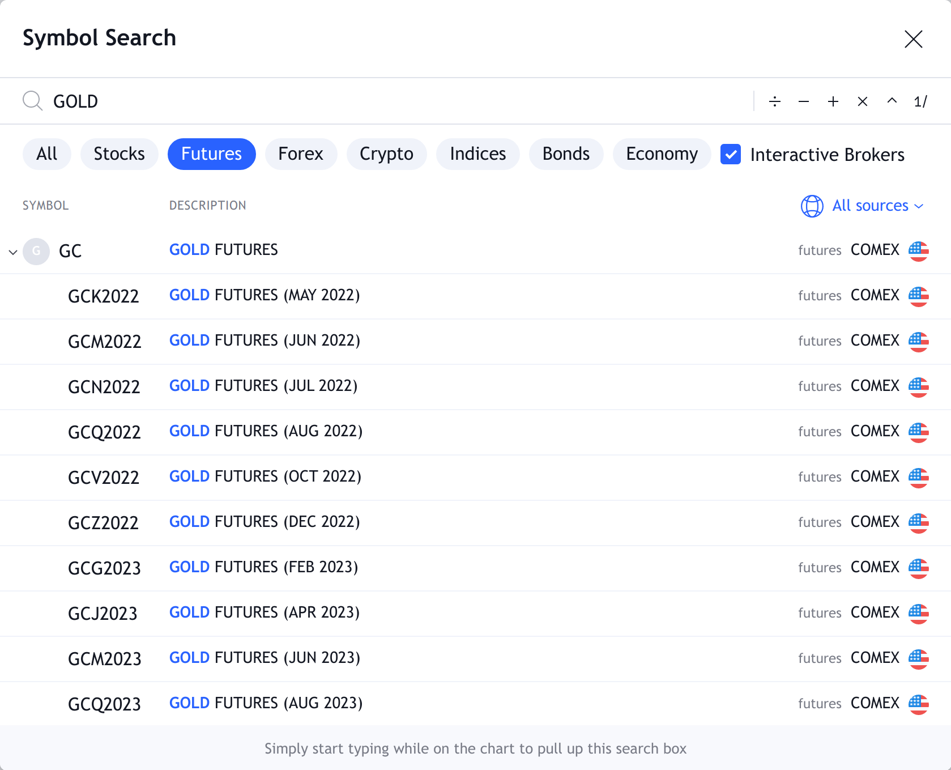
Task: Select GCN2022 Jul 2022 contract
Action: pos(475,387)
